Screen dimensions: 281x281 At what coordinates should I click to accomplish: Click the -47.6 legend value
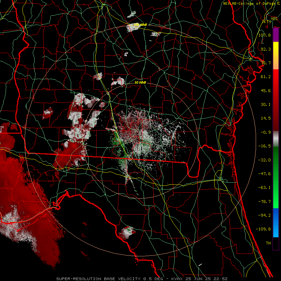point(264,174)
